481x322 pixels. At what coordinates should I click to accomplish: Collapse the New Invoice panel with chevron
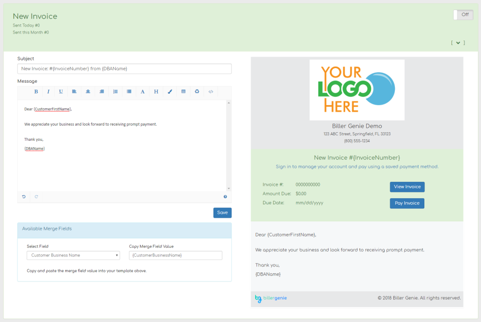click(x=458, y=43)
